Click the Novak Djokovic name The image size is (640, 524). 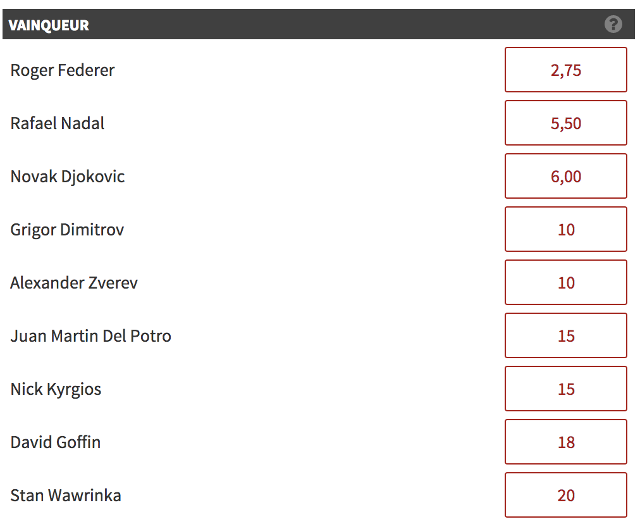pyautogui.click(x=67, y=177)
